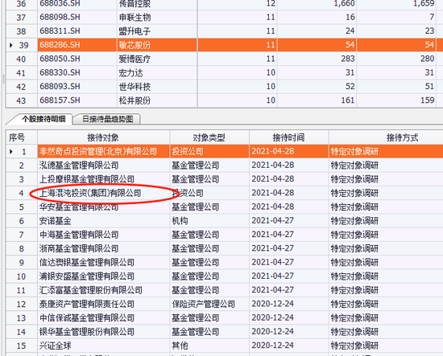
Task: Select row 安诺基金
Action: pyautogui.click(x=56, y=221)
